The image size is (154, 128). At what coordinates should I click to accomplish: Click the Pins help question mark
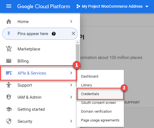pyautogui.click(x=54, y=34)
